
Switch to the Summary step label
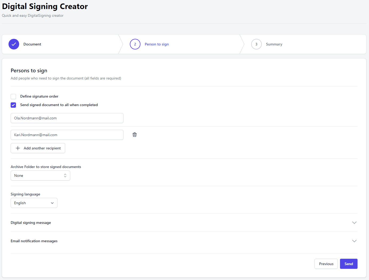[x=274, y=44]
